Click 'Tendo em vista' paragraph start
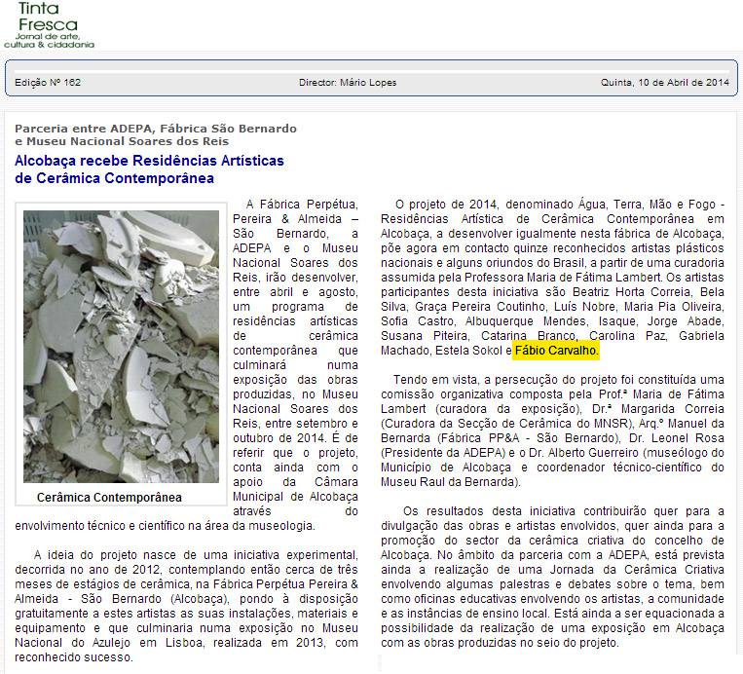Screen dimensions: 743x674 pyautogui.click(x=427, y=380)
